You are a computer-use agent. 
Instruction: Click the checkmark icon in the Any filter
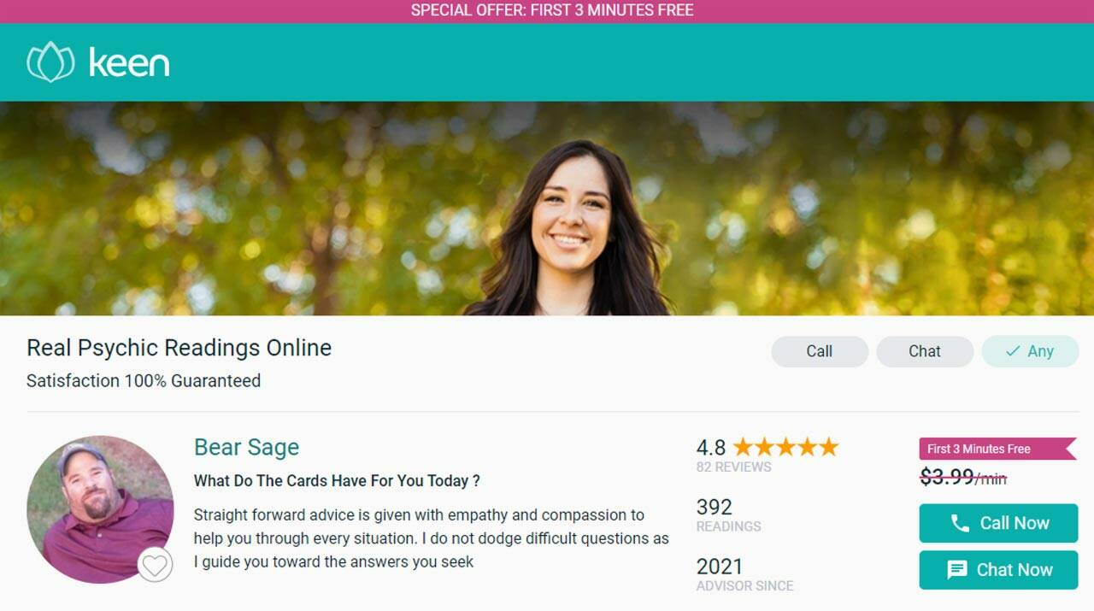[x=1013, y=351]
